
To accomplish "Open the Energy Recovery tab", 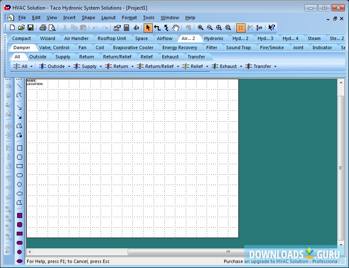I will pyautogui.click(x=180, y=48).
